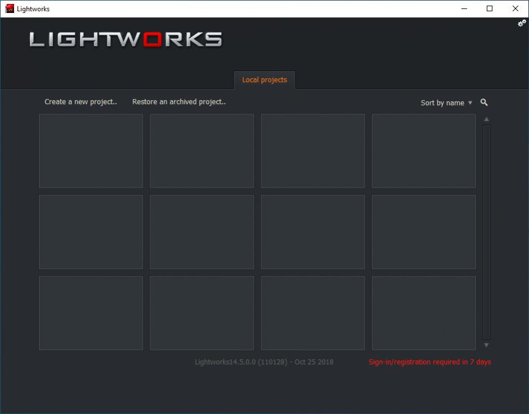Click the Lightworks app icon in title bar
Image resolution: width=529 pixels, height=414 pixels.
tap(10, 9)
